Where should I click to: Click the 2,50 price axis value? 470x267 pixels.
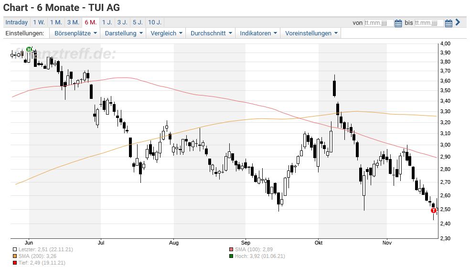pyautogui.click(x=446, y=210)
